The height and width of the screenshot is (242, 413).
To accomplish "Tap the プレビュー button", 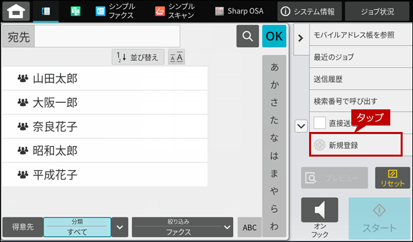I will [334, 178].
